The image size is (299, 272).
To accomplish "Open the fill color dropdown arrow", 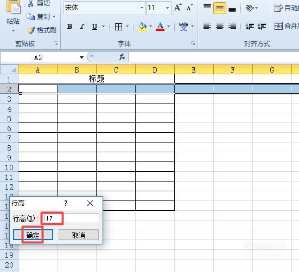I will tap(151, 26).
